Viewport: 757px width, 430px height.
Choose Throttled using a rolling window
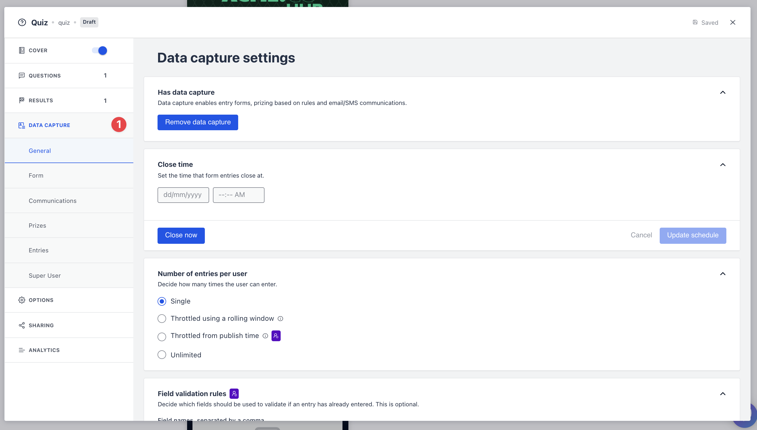pyautogui.click(x=162, y=319)
